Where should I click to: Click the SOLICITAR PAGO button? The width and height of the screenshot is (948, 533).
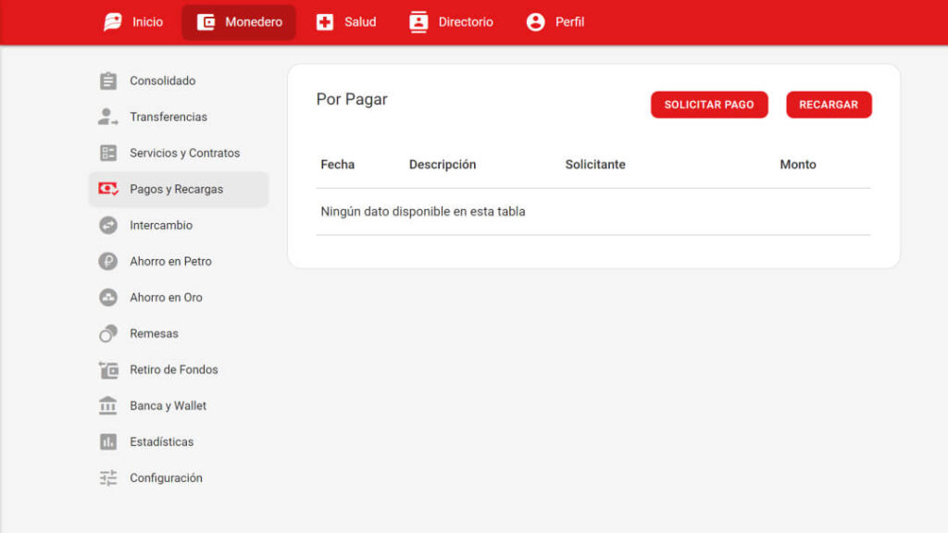point(709,105)
